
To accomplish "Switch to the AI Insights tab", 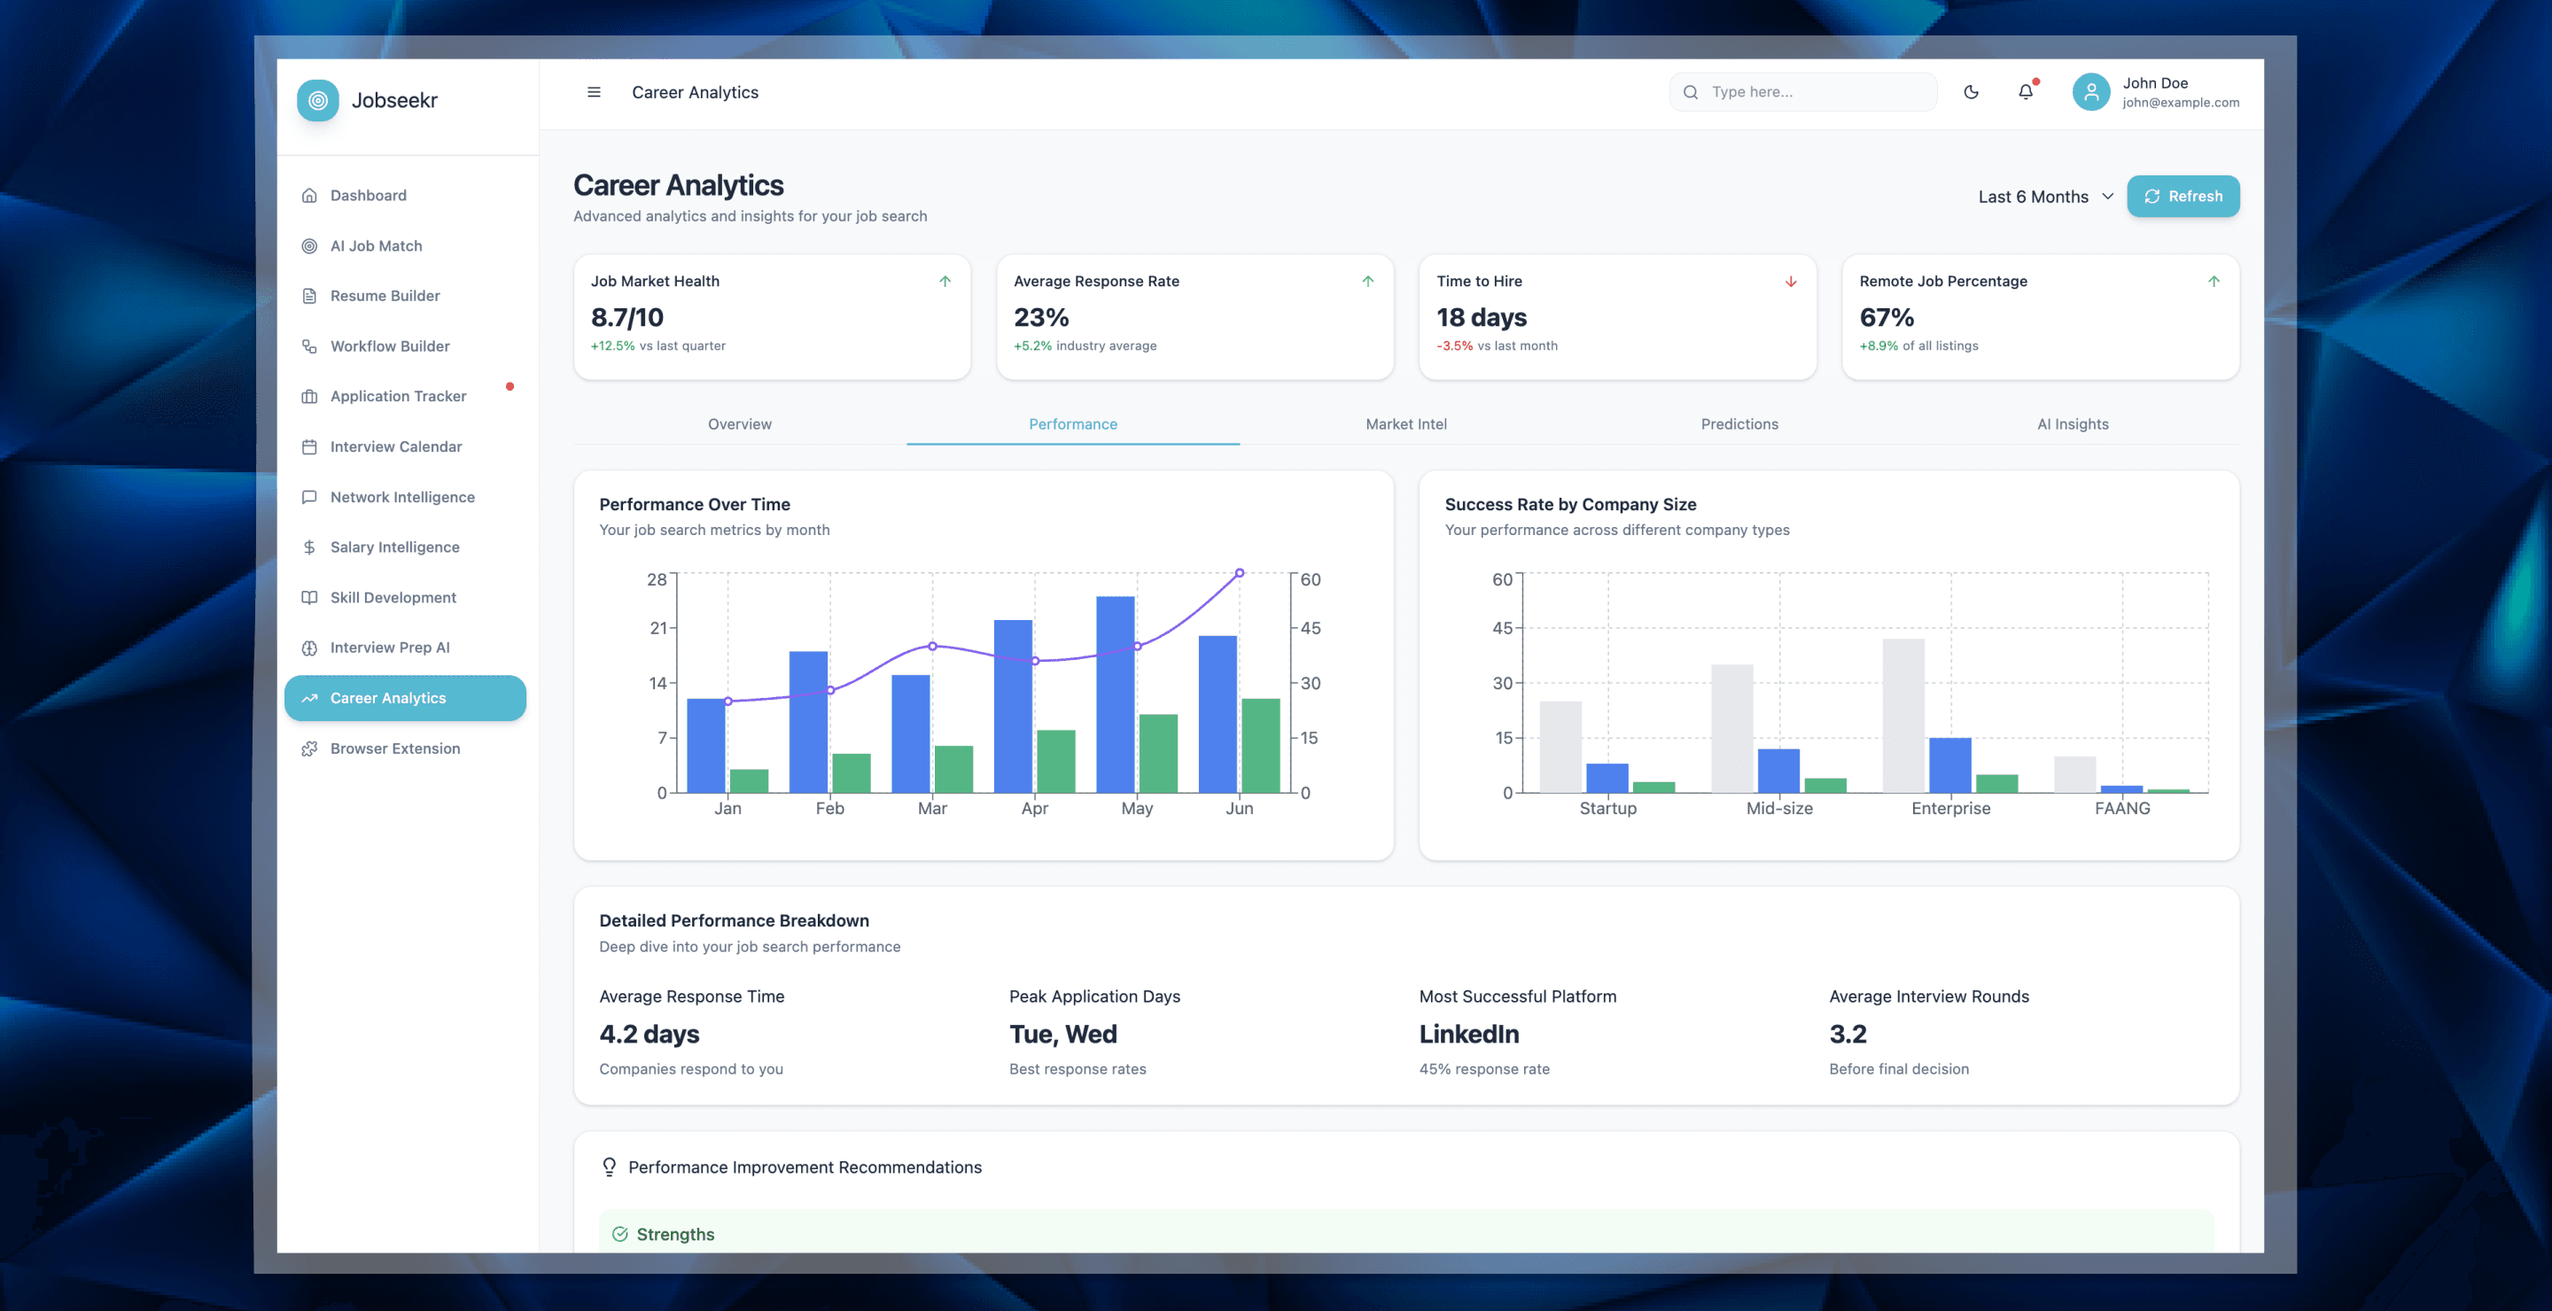I will coord(2072,423).
